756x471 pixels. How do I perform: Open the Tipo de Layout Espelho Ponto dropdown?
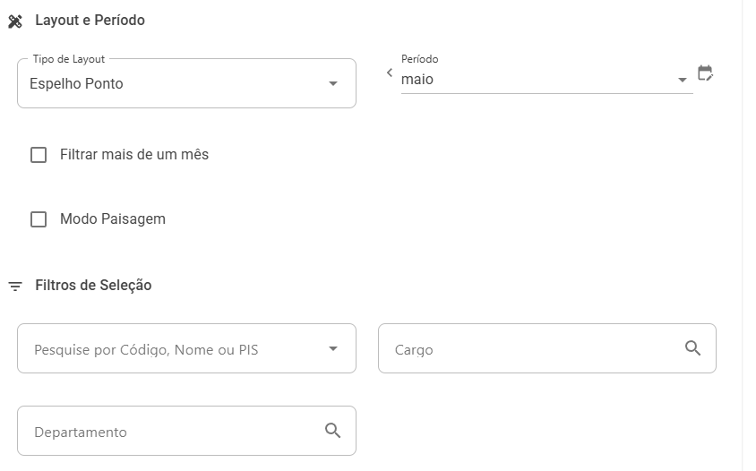(x=186, y=83)
